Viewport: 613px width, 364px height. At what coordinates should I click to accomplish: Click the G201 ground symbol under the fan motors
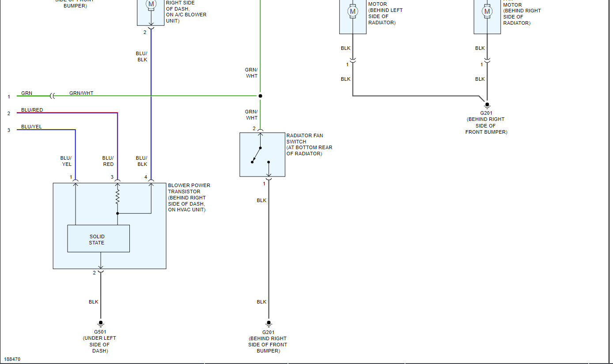(x=487, y=105)
